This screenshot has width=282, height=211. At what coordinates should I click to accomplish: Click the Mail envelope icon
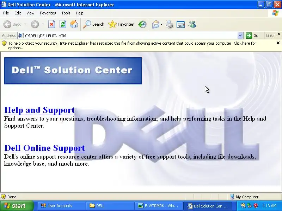pyautogui.click(x=155, y=24)
